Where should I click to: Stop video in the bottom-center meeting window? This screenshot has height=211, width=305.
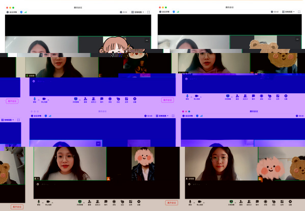[x=48, y=202]
